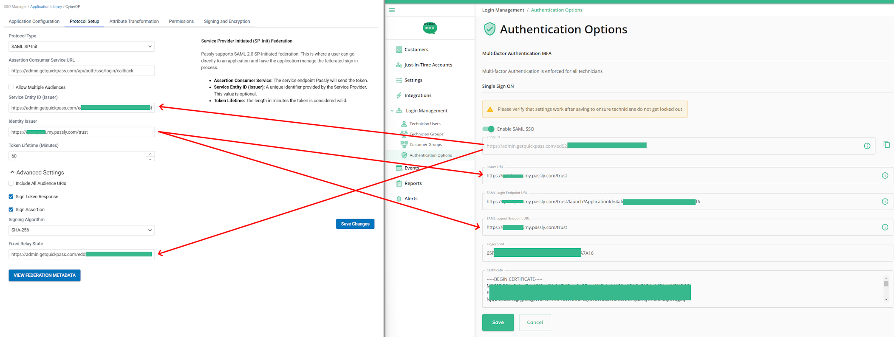Check Allow Multiple Audiences checkbox
894x337 pixels.
[11, 87]
